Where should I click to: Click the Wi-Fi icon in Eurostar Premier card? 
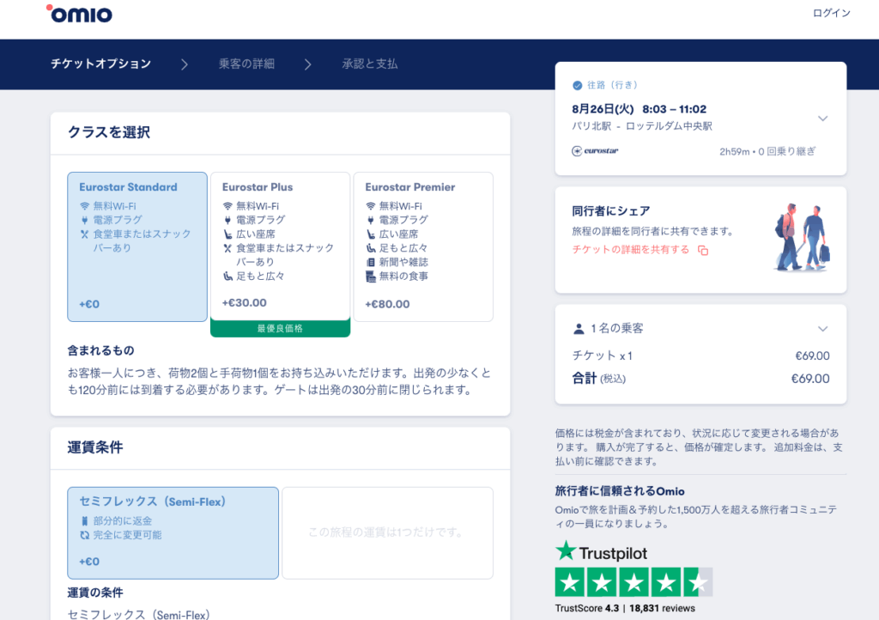coord(371,206)
